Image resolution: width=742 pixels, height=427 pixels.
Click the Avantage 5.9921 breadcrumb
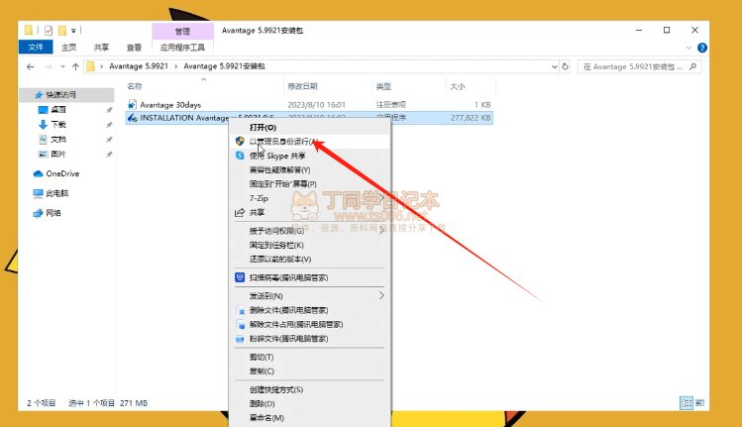(x=139, y=66)
